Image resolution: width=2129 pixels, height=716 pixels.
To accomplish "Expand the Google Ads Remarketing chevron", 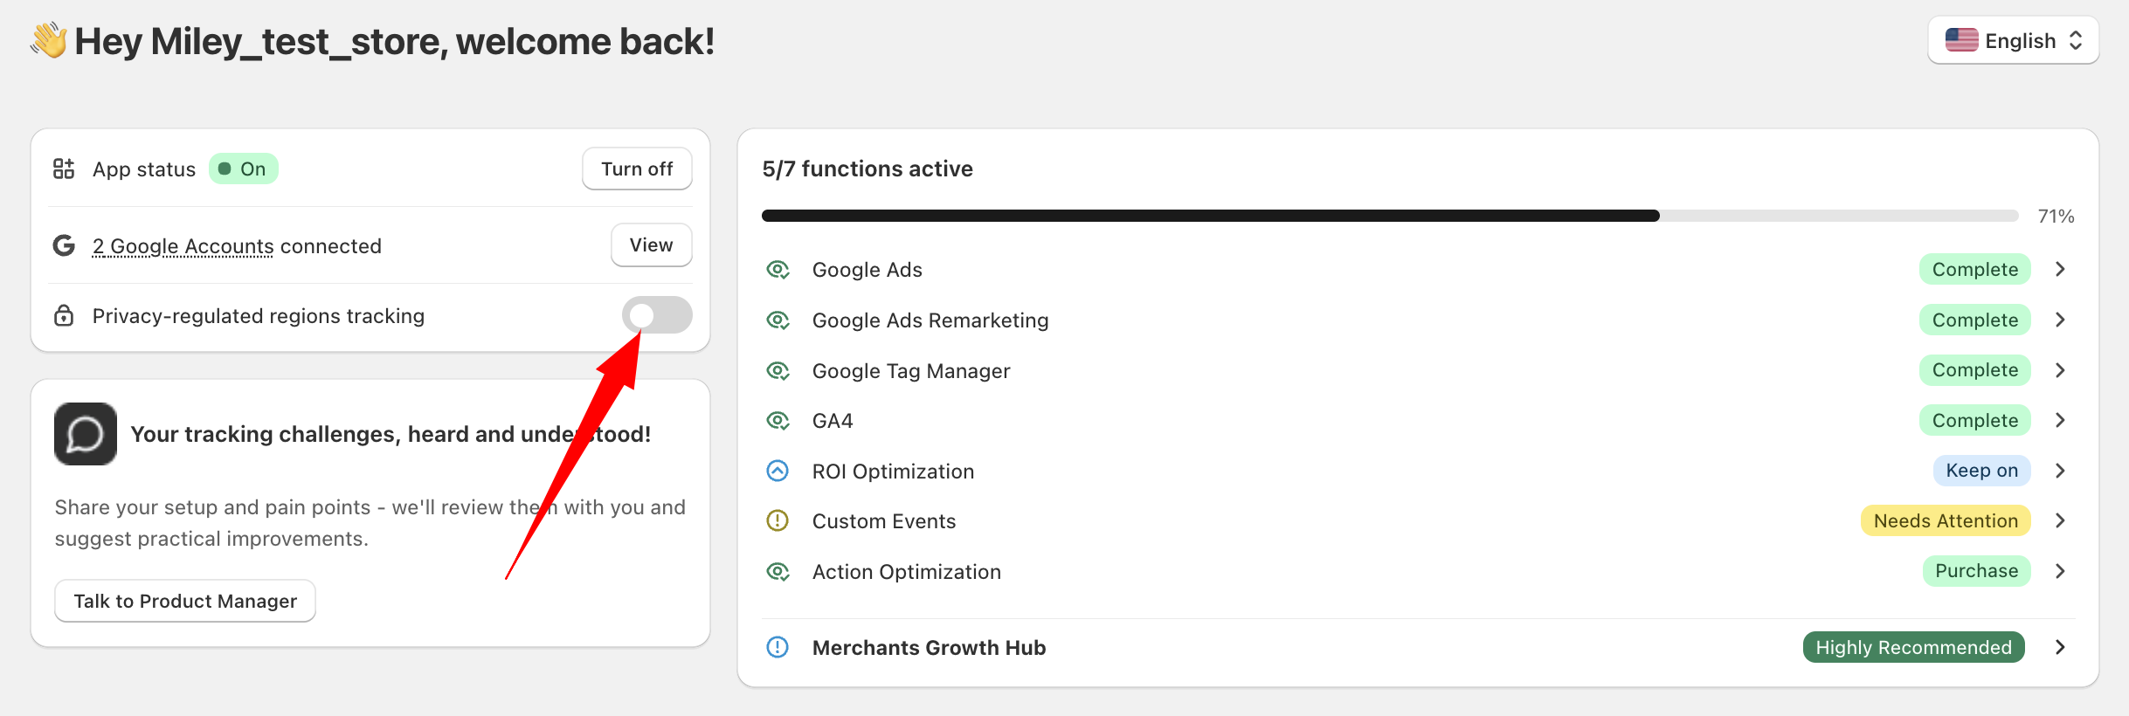I will (2061, 320).
